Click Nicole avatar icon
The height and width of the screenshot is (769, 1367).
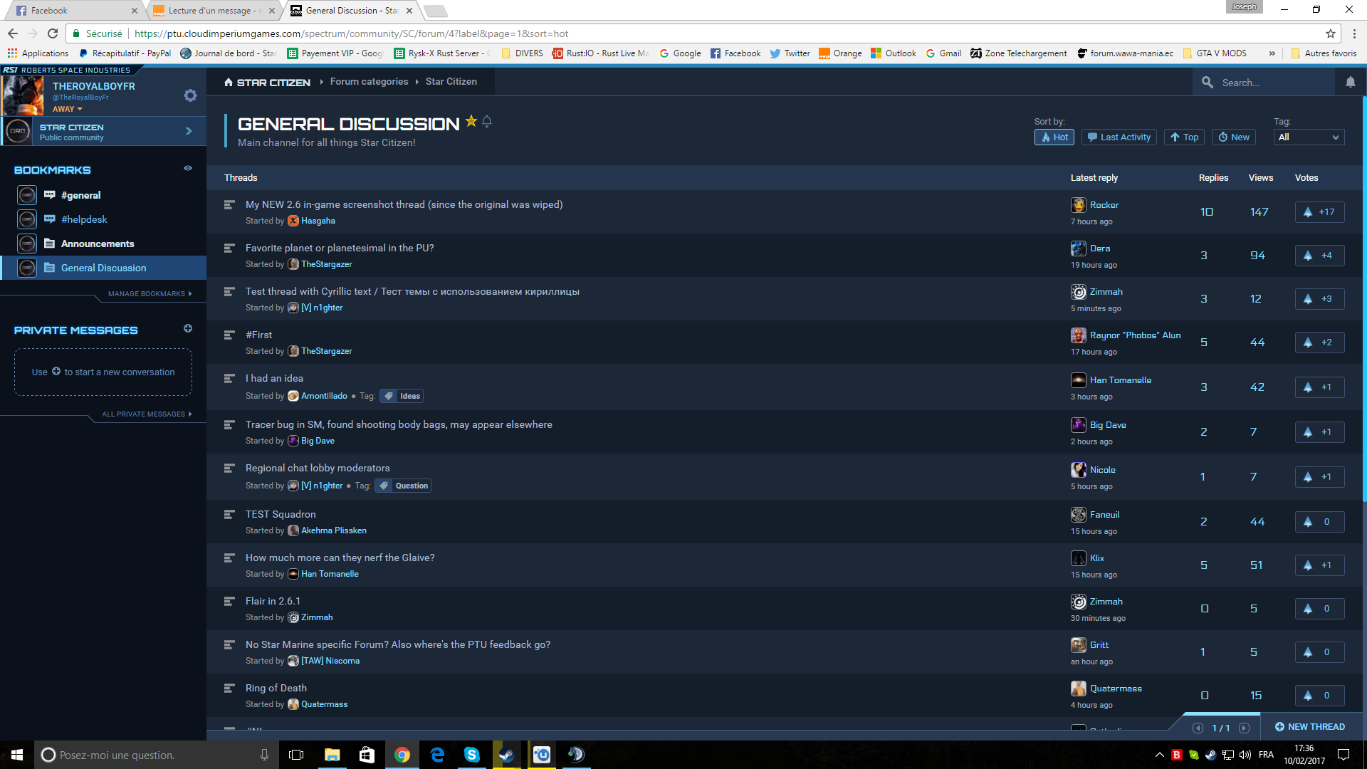(x=1079, y=470)
